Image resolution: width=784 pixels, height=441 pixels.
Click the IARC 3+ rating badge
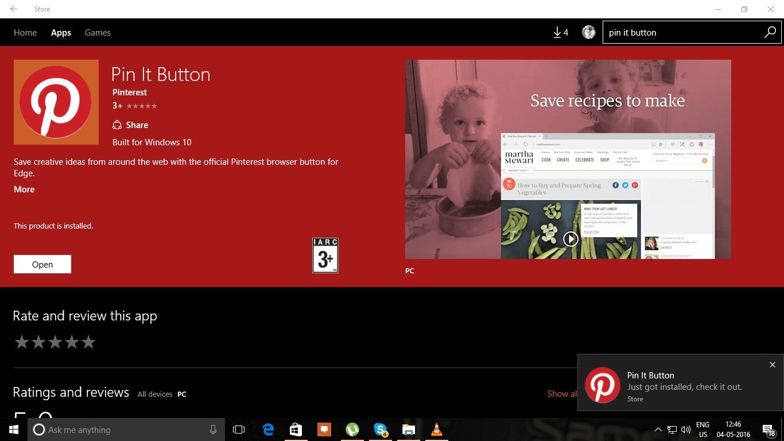325,256
